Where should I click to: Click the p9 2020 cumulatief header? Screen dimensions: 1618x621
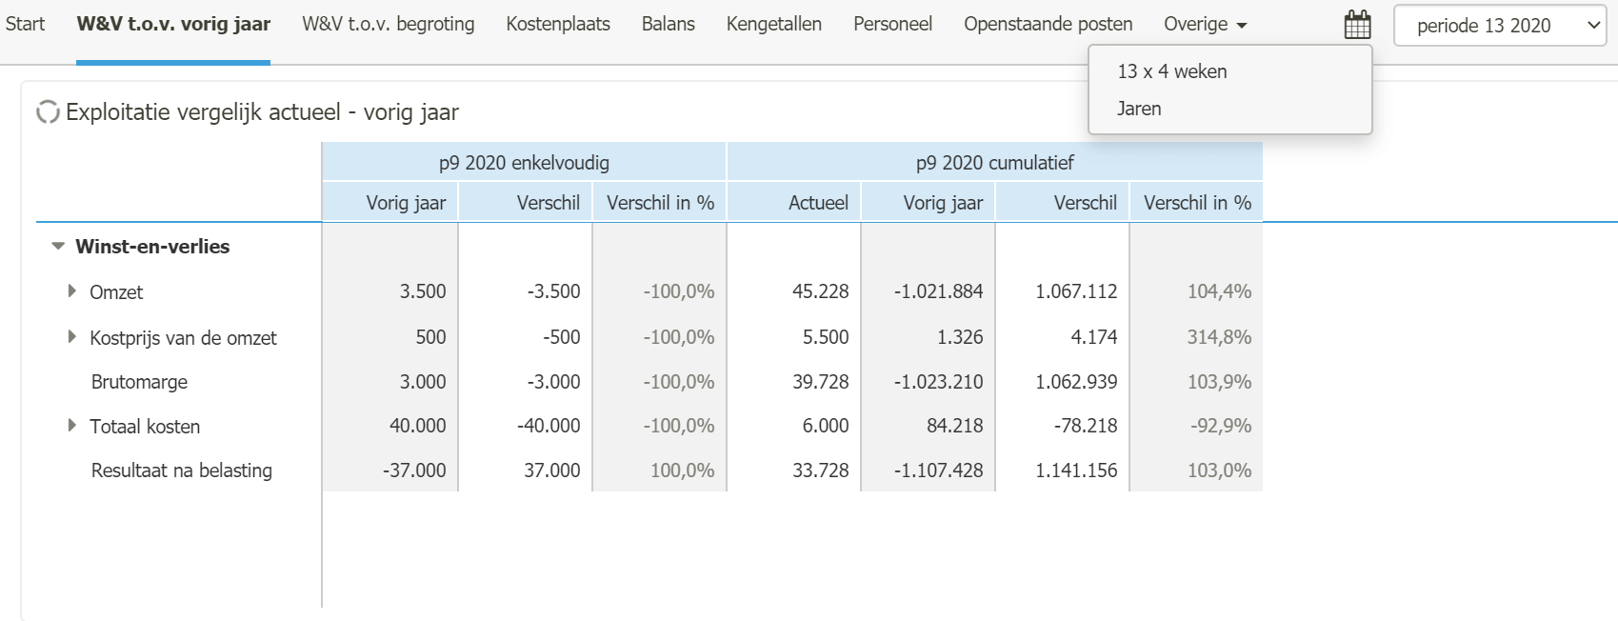[x=994, y=163]
